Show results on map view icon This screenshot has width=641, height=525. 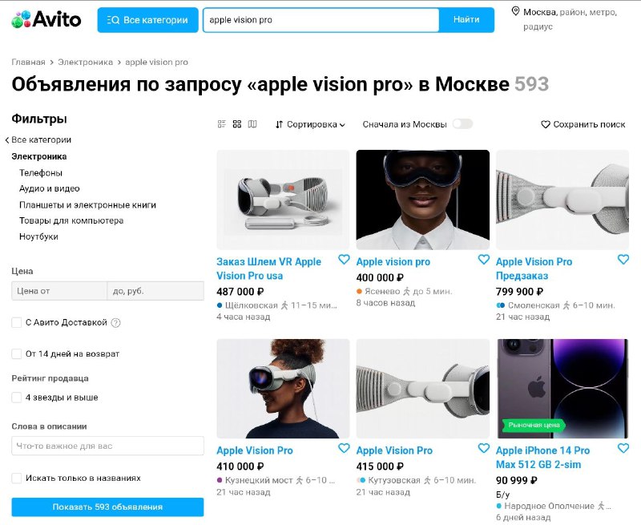pos(252,124)
